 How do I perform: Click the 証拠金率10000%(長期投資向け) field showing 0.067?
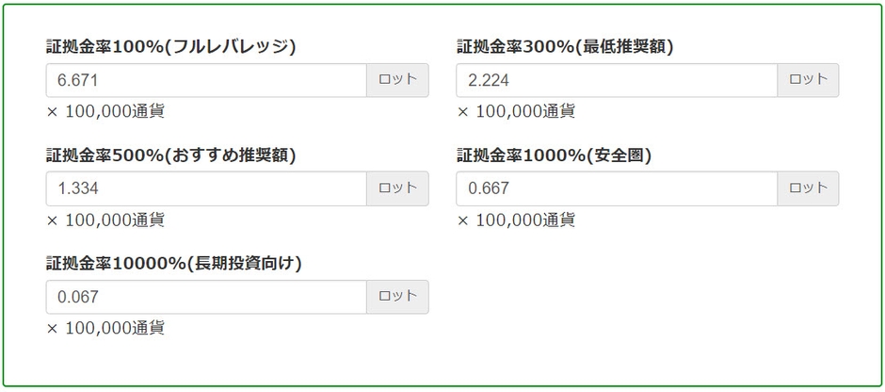pos(205,297)
